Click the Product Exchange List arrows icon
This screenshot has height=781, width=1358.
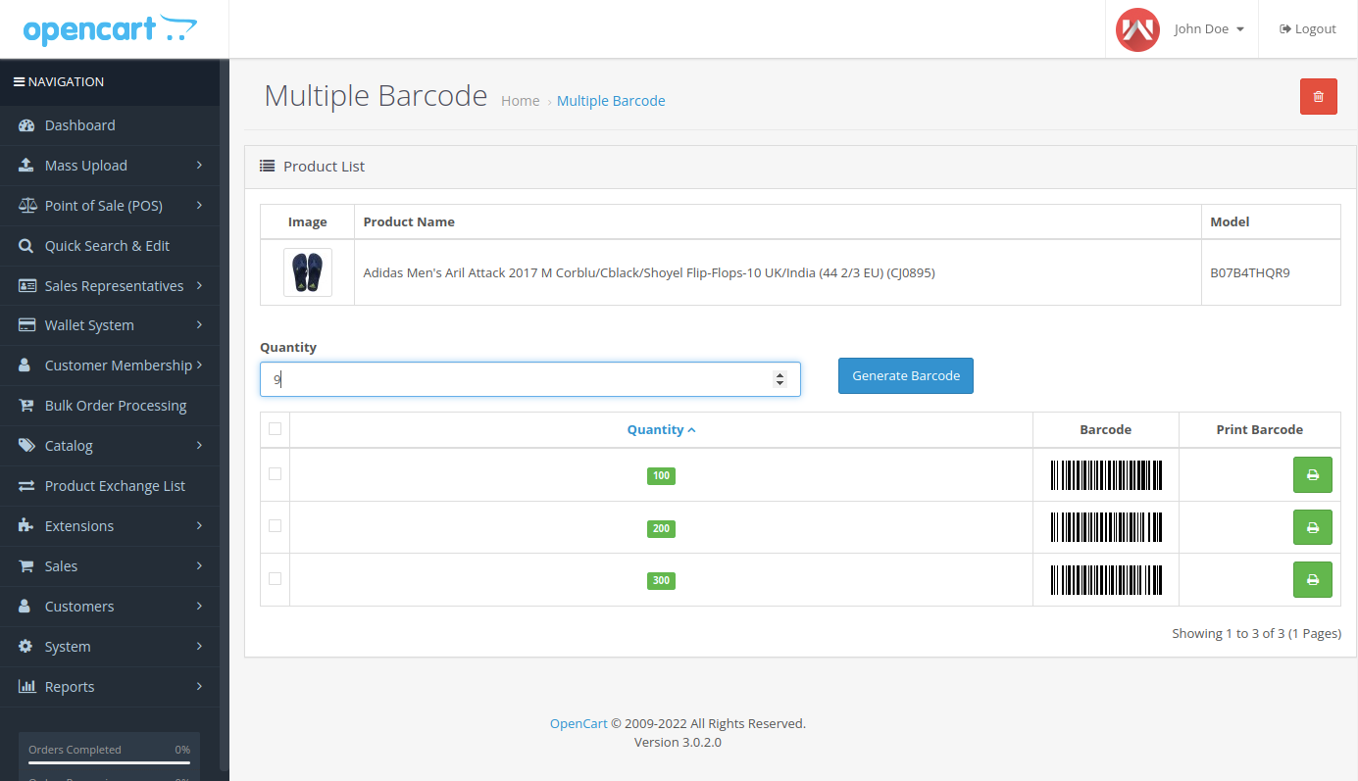click(x=26, y=486)
